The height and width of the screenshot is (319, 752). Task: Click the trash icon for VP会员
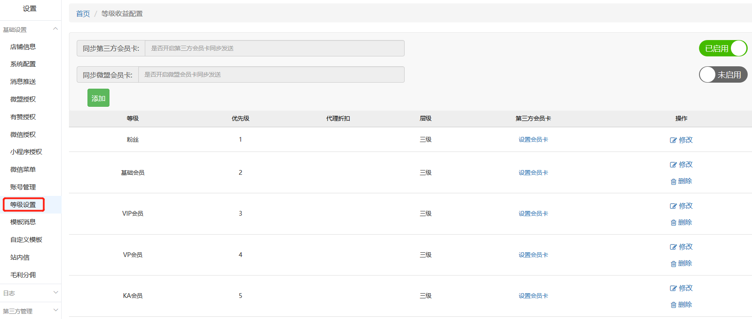click(673, 264)
